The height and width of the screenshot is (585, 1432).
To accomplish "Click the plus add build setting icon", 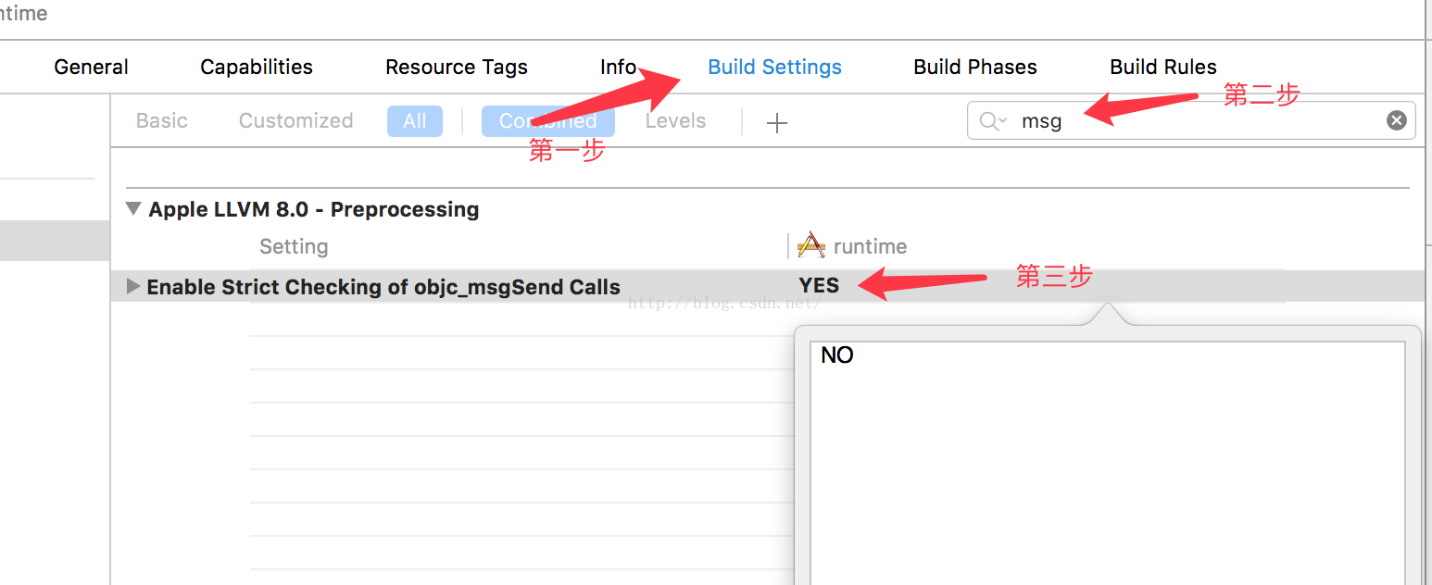I will point(777,122).
